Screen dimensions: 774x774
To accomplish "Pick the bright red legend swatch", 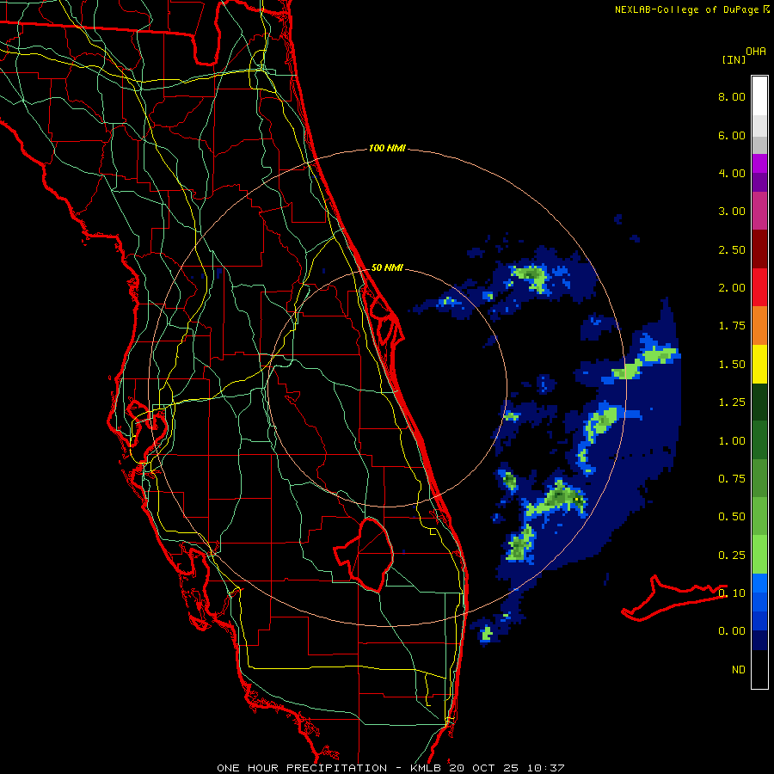I will 759,287.
